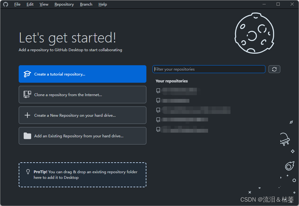The image size is (299, 206).
Task: Focus the Filter your repositories field
Action: 209,69
